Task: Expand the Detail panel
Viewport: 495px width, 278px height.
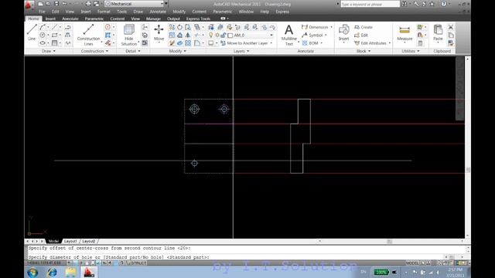Action: [132, 51]
